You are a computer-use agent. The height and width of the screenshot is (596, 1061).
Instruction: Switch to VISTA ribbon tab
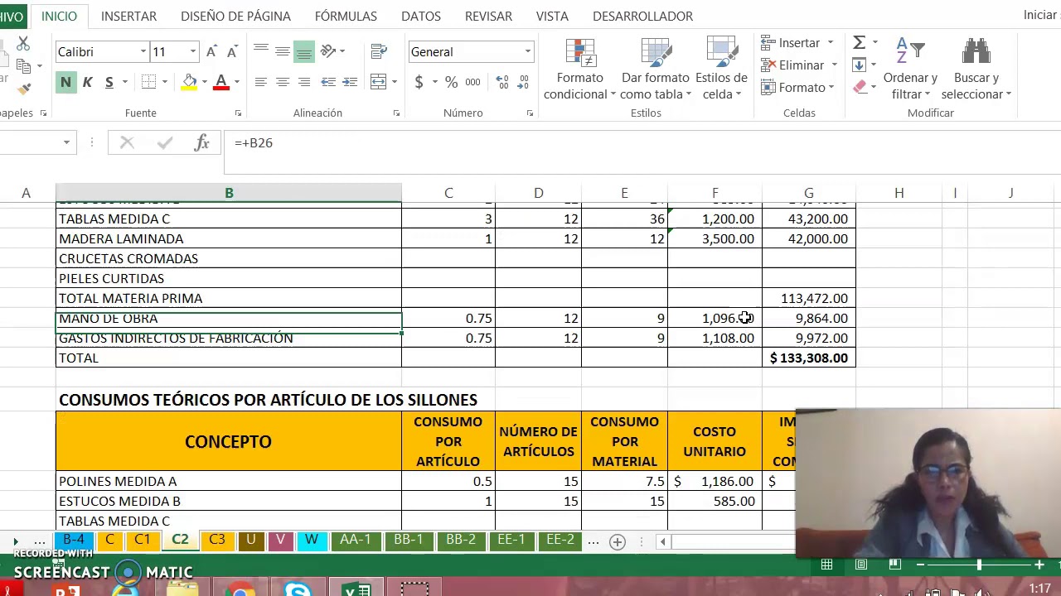click(552, 16)
